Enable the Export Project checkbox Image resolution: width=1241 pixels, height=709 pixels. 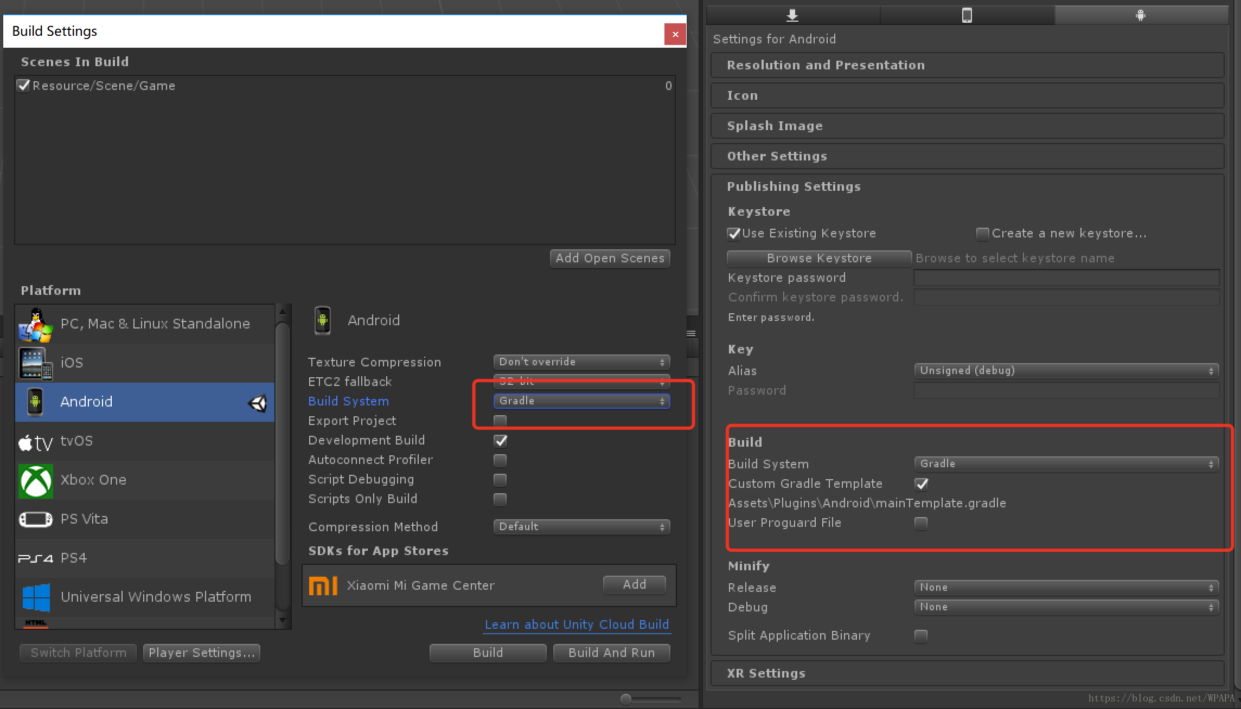point(500,421)
